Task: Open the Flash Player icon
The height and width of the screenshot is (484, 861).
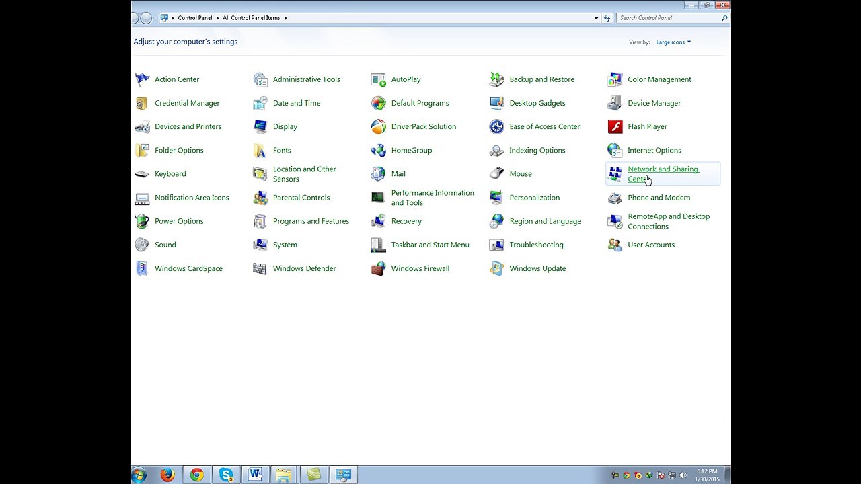Action: pos(615,126)
